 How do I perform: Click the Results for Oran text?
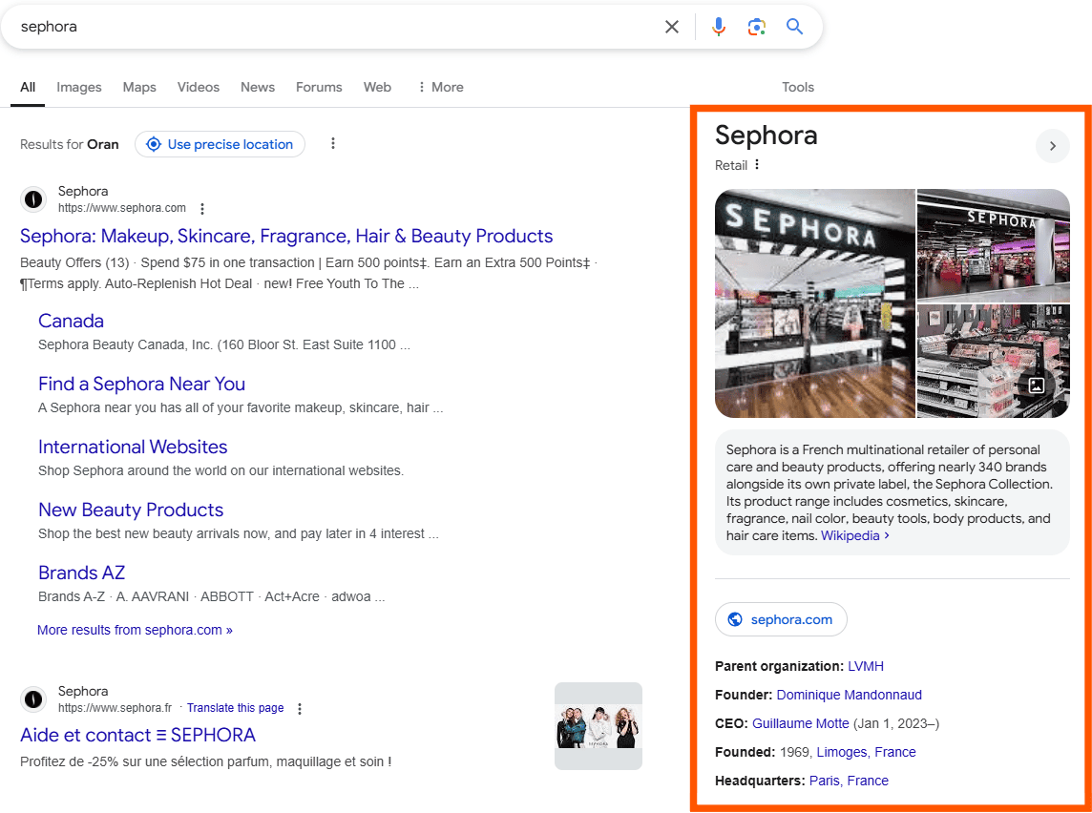point(70,144)
